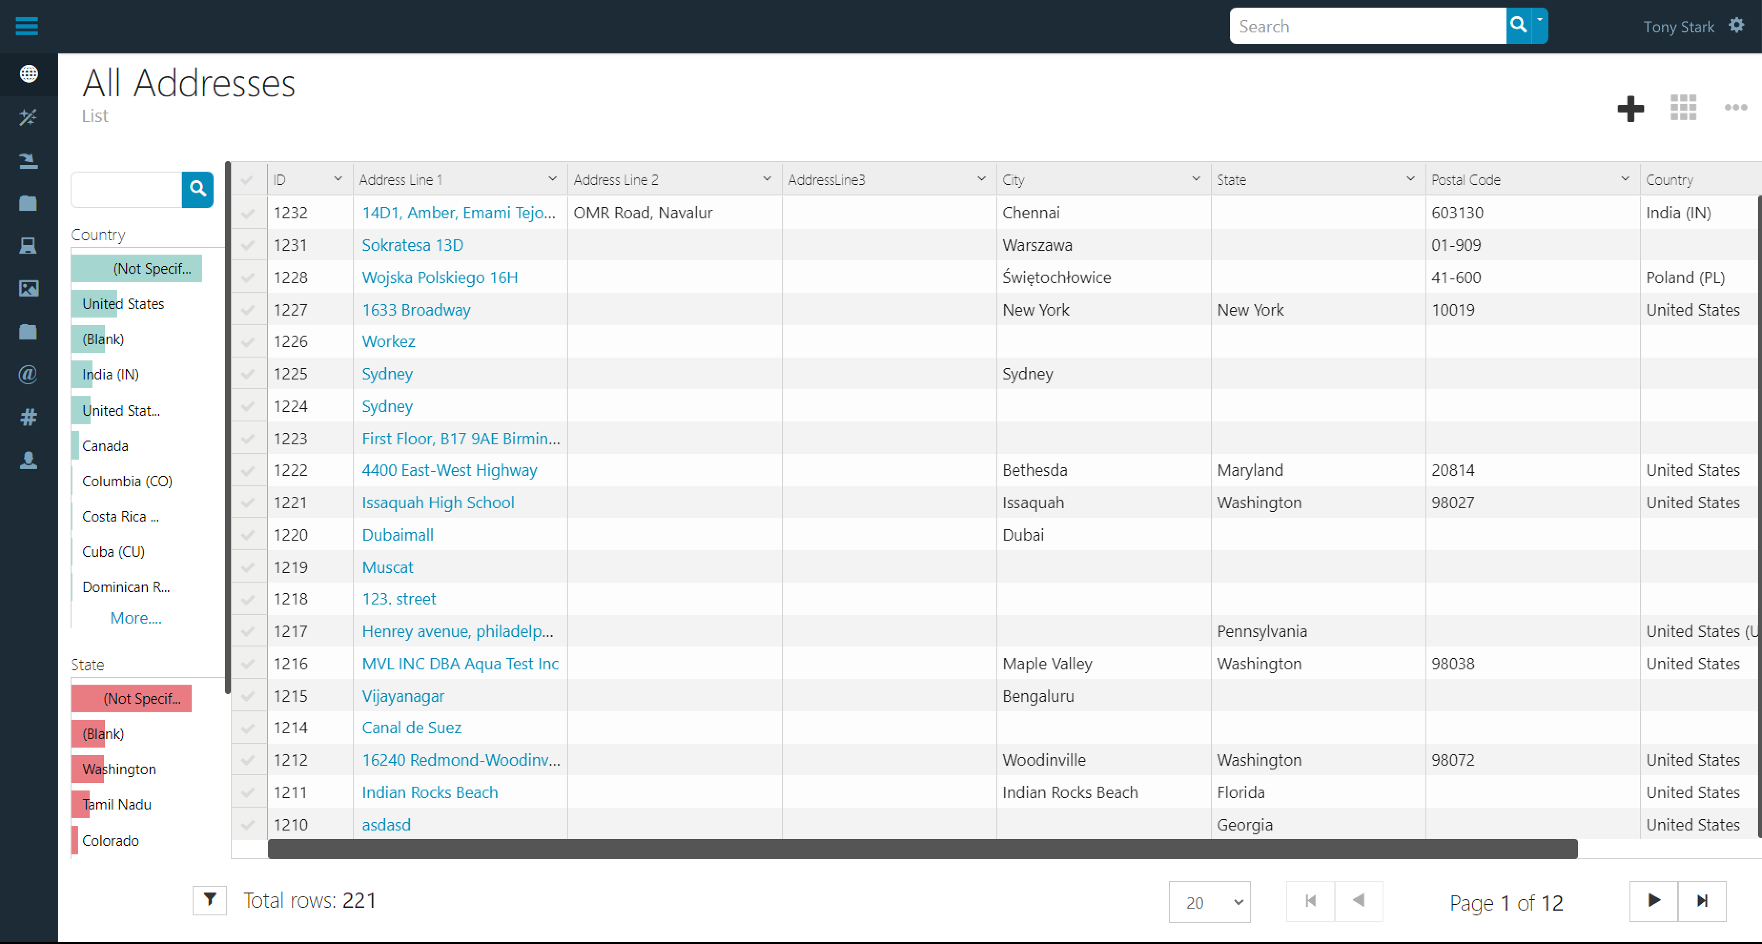Click the United States country filter swatch
Image resolution: width=1762 pixels, height=944 pixels.
click(x=123, y=303)
